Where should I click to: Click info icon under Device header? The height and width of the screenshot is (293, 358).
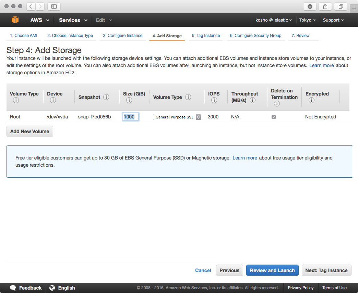(x=53, y=100)
